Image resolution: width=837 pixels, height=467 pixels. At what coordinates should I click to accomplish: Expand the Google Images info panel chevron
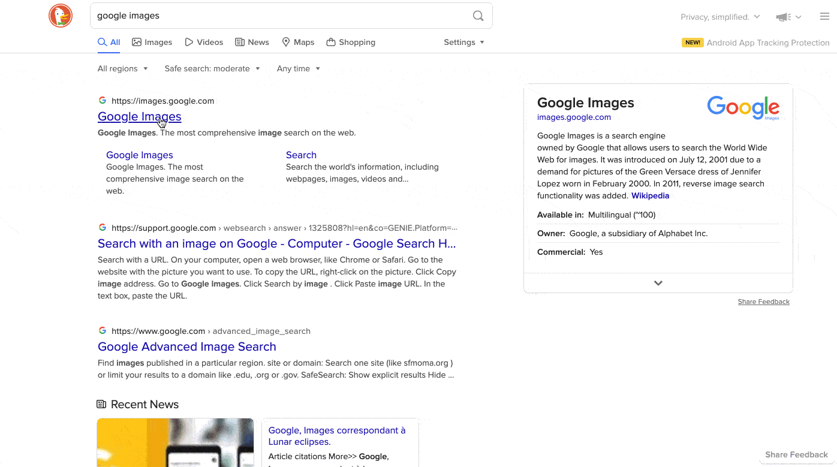coord(658,283)
